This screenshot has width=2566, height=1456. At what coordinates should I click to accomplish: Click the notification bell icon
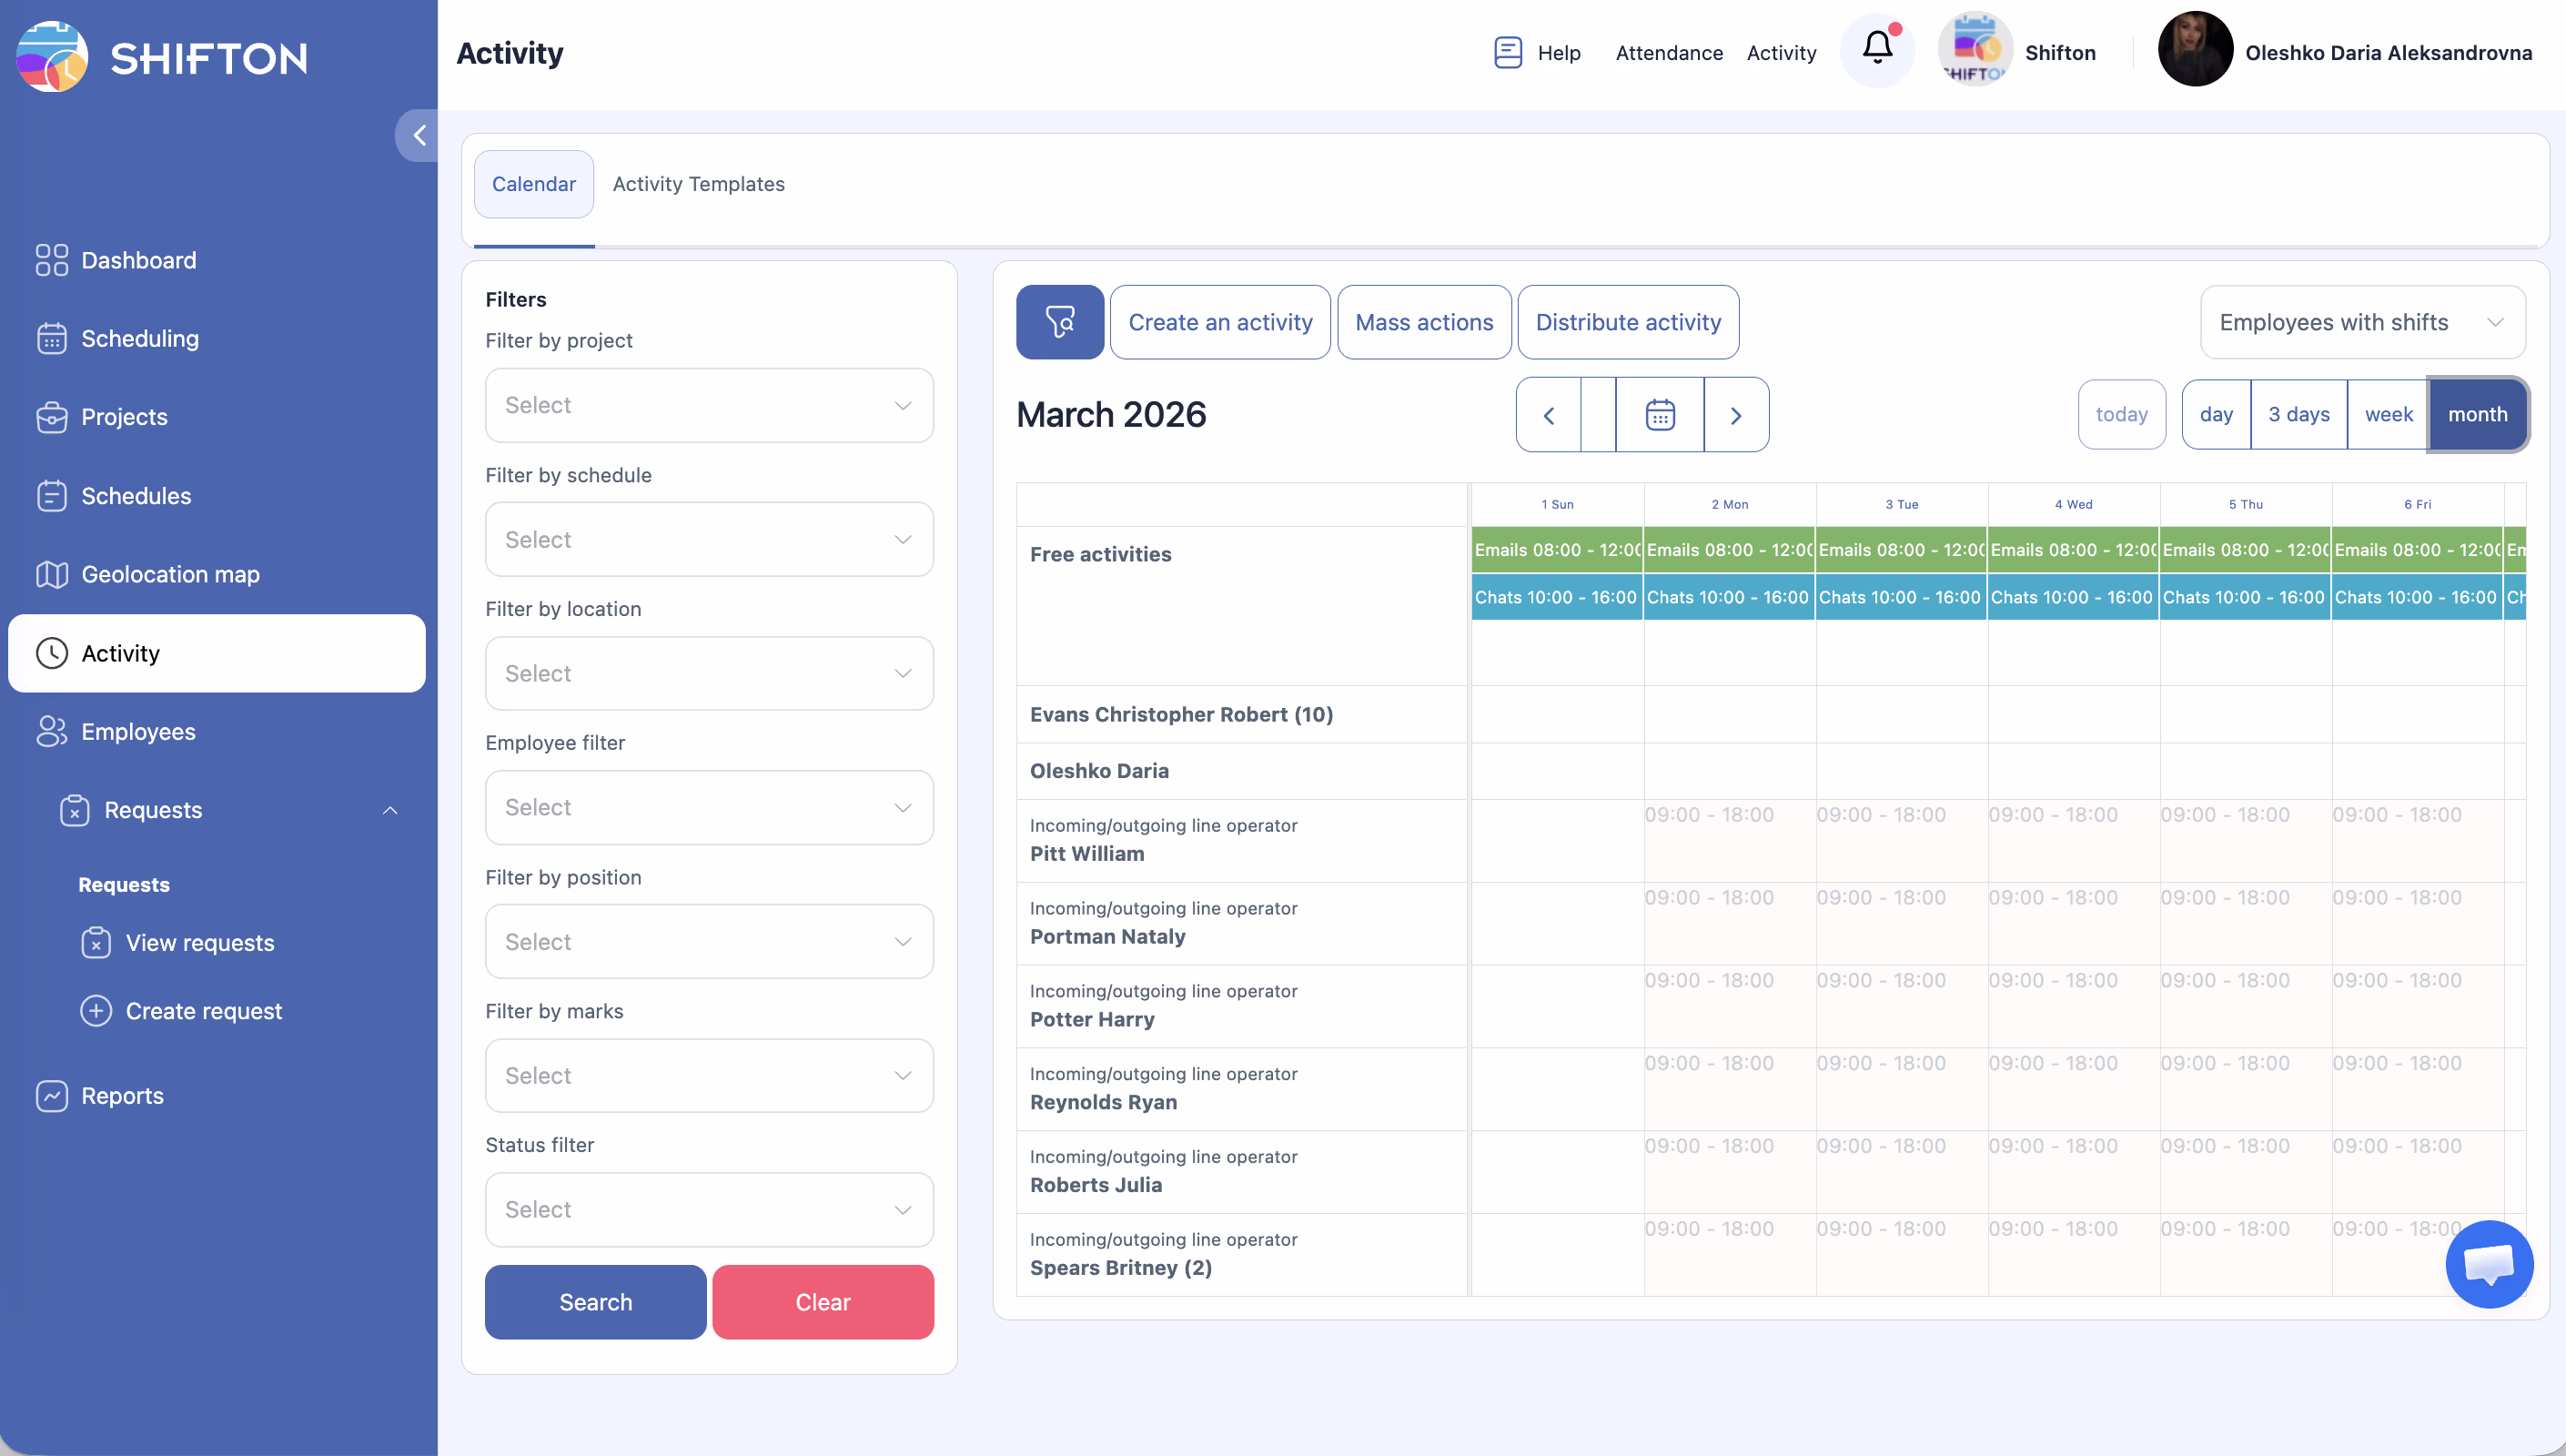(x=1876, y=50)
